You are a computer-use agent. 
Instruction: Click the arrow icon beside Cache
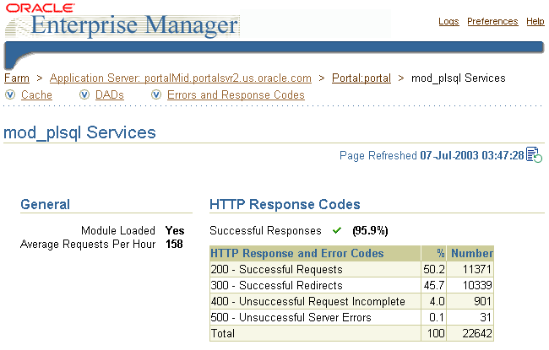[x=10, y=94]
